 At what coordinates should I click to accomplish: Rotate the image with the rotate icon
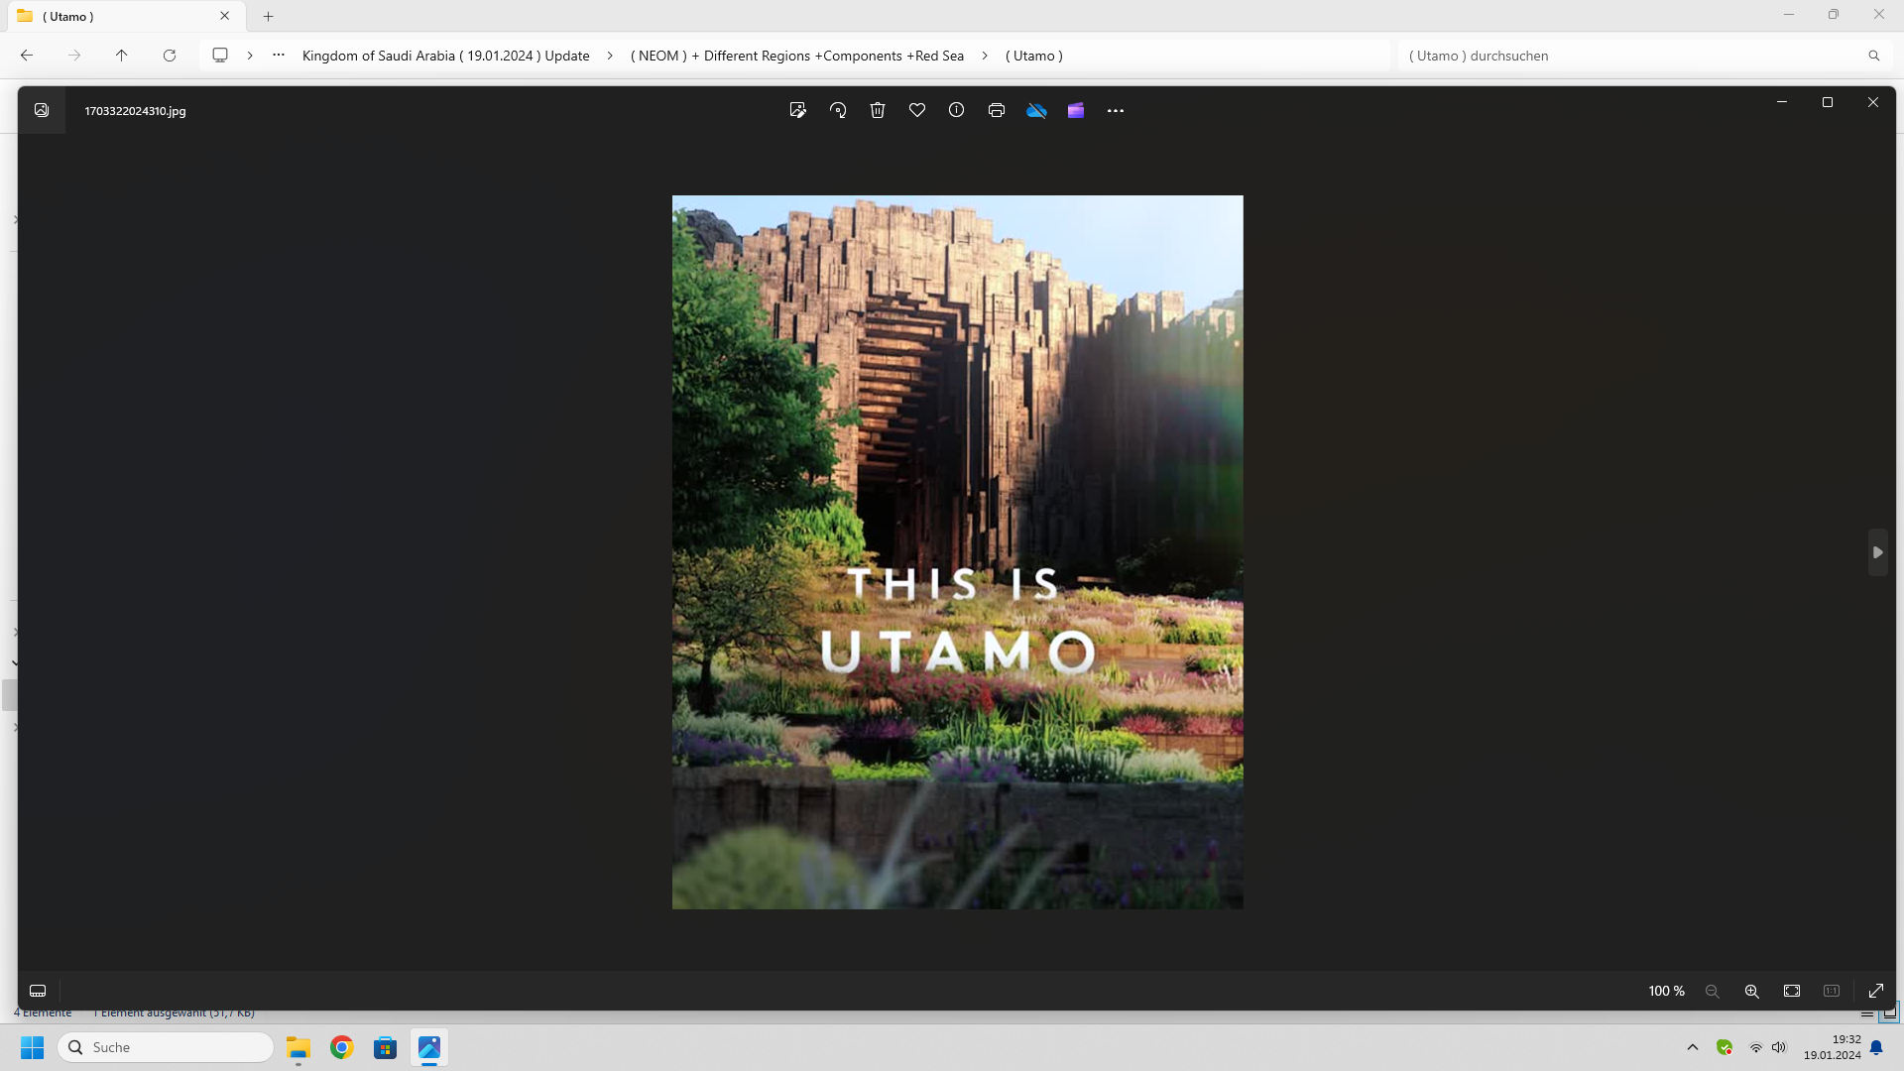coord(838,110)
